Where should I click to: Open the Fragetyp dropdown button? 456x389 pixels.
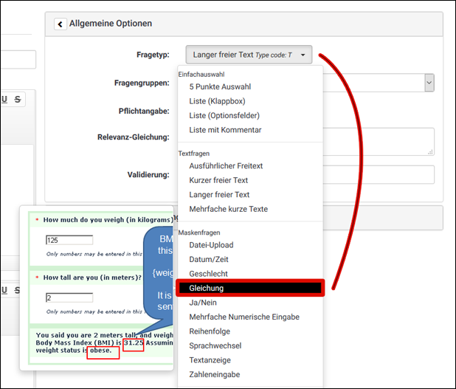249,55
